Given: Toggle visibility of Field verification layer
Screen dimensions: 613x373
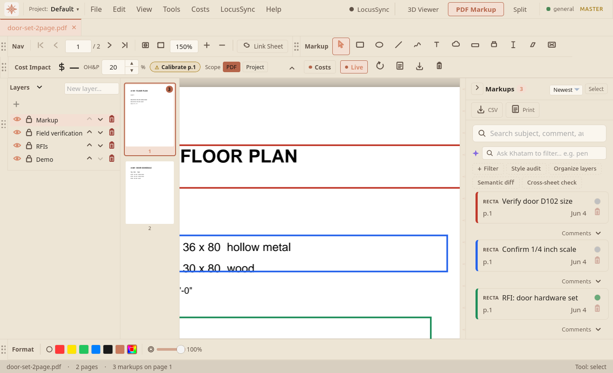Looking at the screenshot, I should [17, 132].
